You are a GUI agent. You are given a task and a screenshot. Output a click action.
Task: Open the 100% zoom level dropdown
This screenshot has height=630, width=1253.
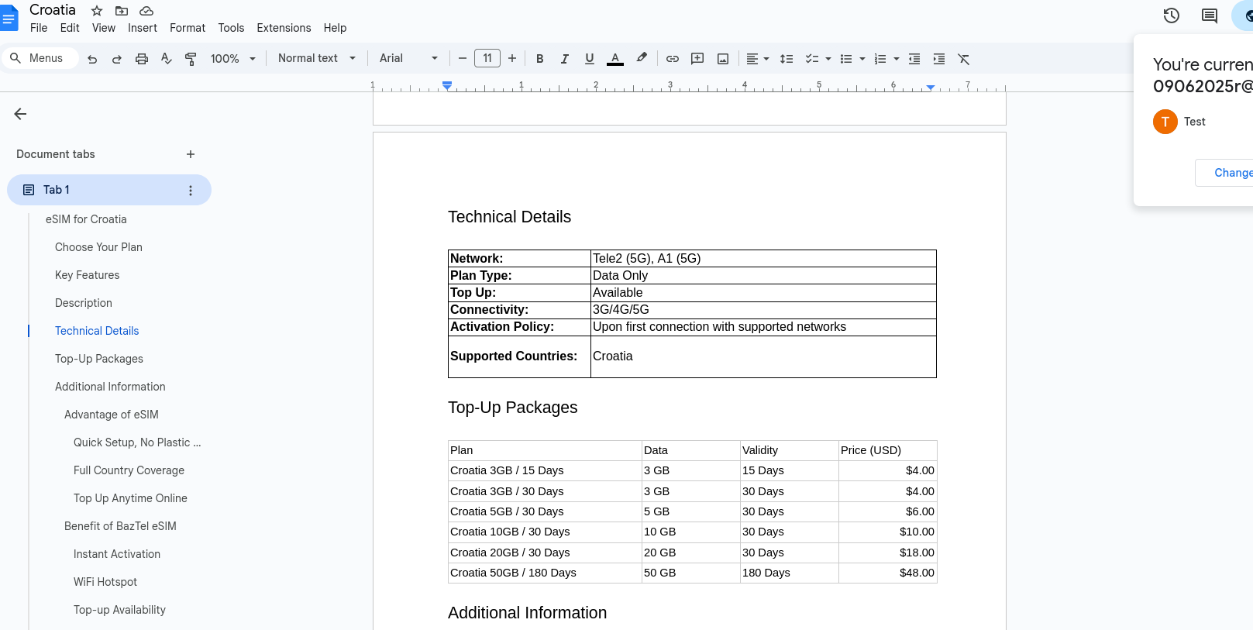(233, 59)
